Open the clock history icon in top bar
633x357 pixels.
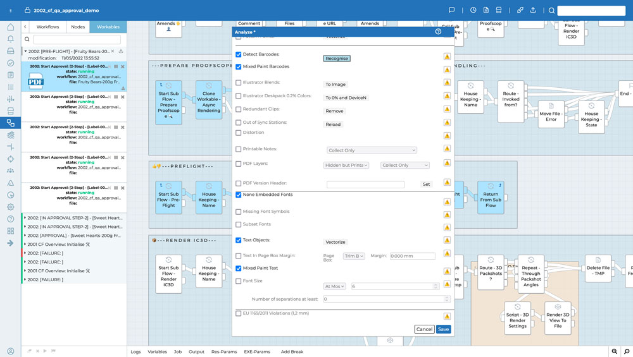click(473, 10)
